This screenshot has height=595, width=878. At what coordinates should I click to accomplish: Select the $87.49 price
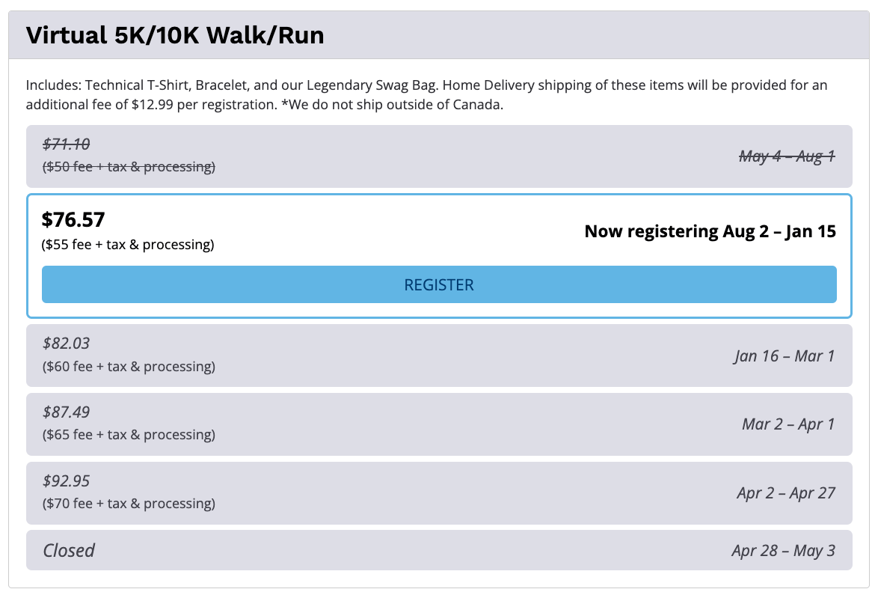coord(67,412)
